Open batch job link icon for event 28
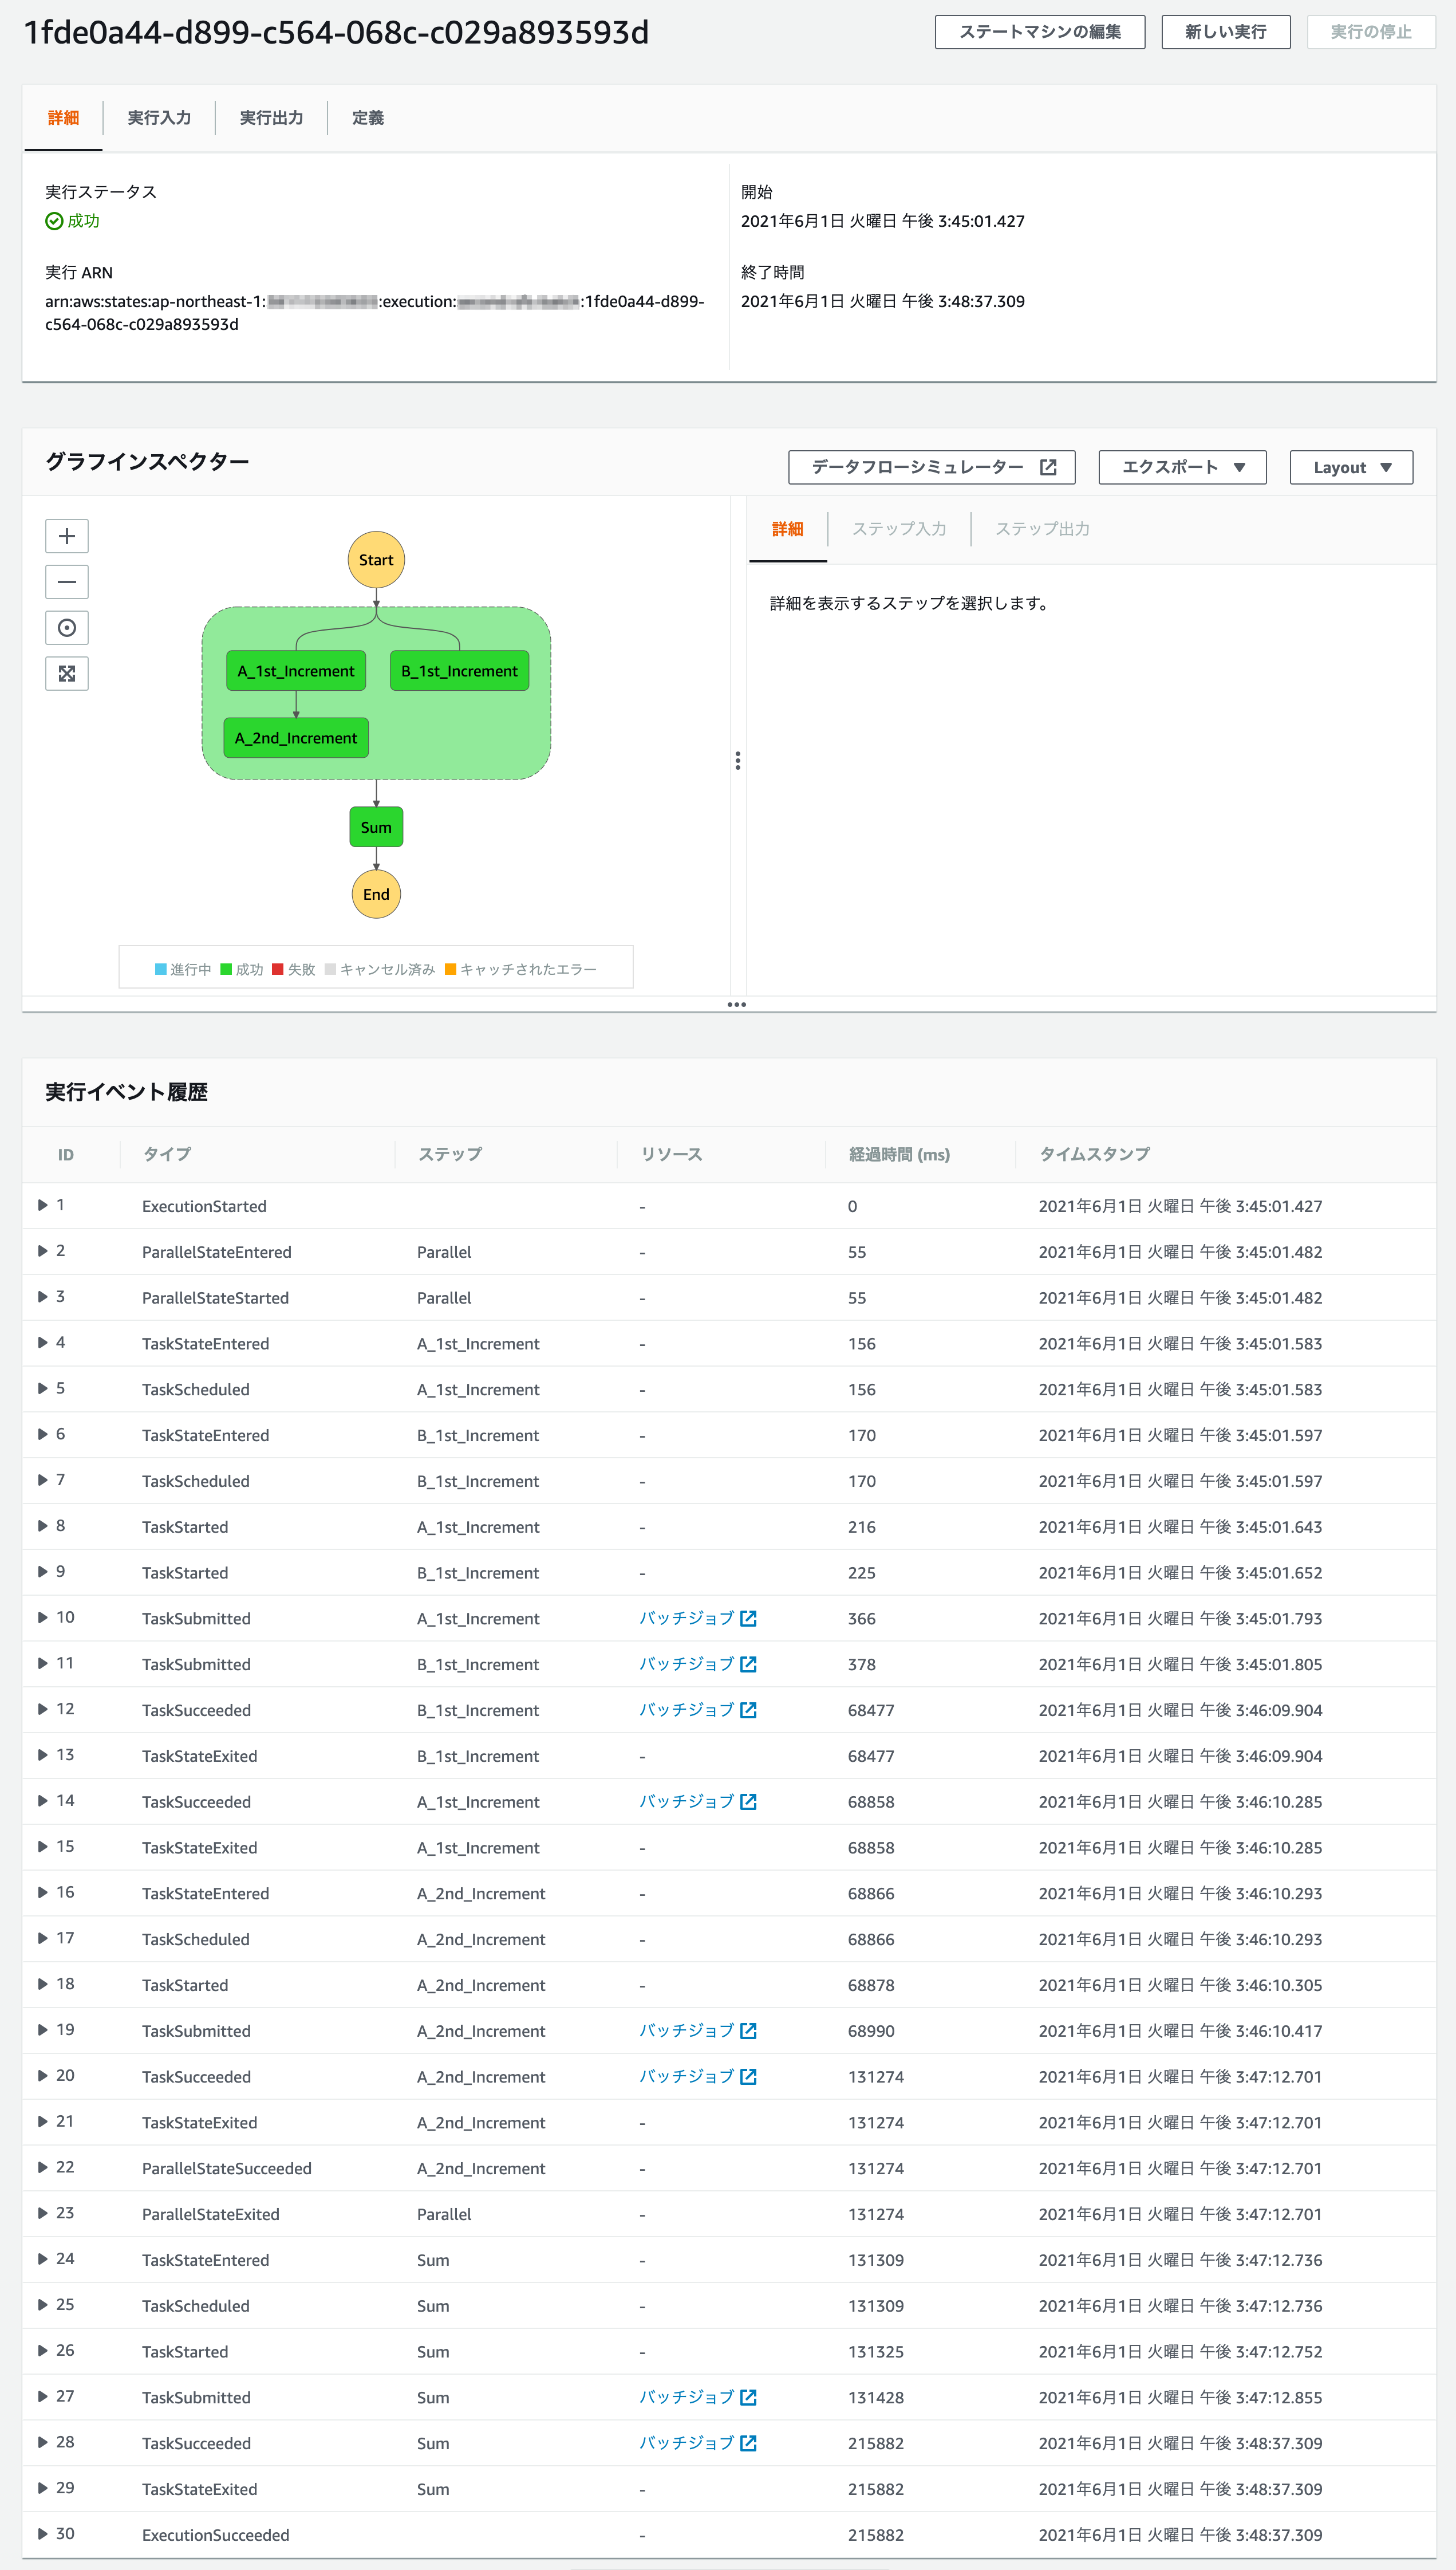This screenshot has width=1456, height=2570. point(748,2443)
